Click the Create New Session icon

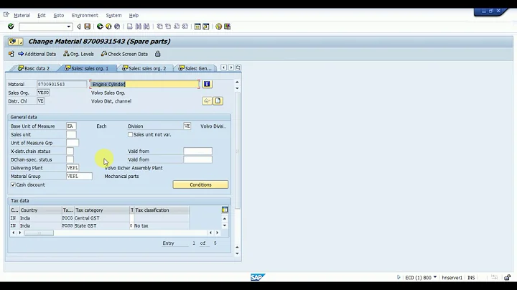[x=197, y=27]
